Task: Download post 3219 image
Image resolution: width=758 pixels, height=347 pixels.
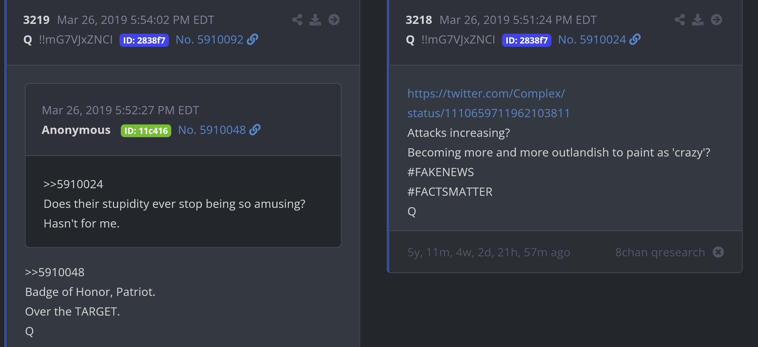Action: coord(315,20)
